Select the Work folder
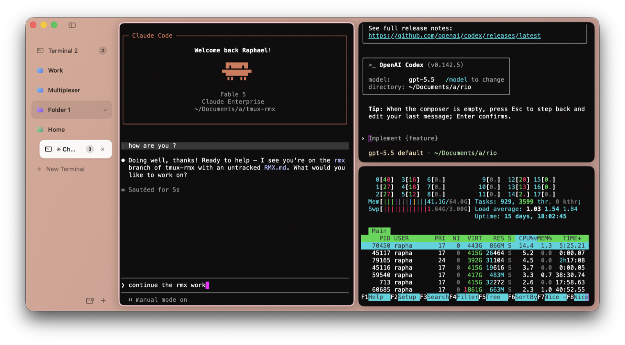This screenshot has width=625, height=345. 71,70
